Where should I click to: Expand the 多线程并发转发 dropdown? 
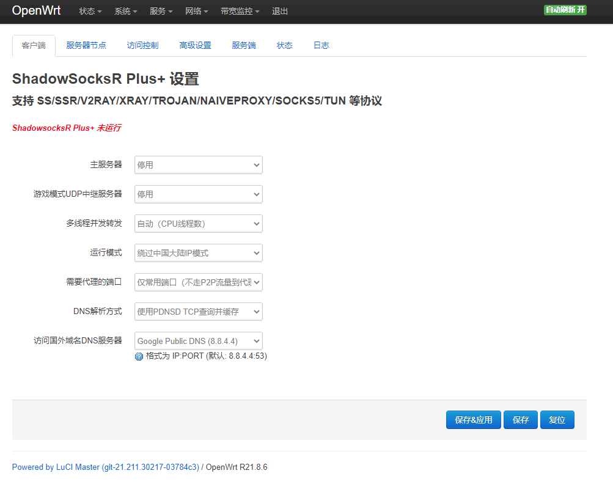tap(199, 224)
